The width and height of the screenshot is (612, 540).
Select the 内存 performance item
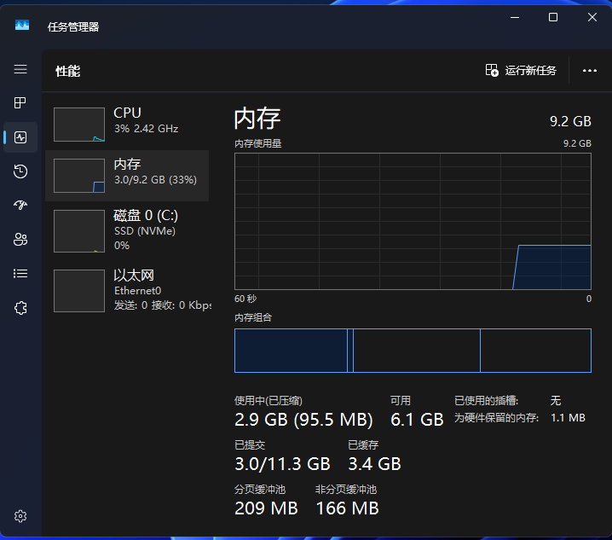tap(128, 175)
